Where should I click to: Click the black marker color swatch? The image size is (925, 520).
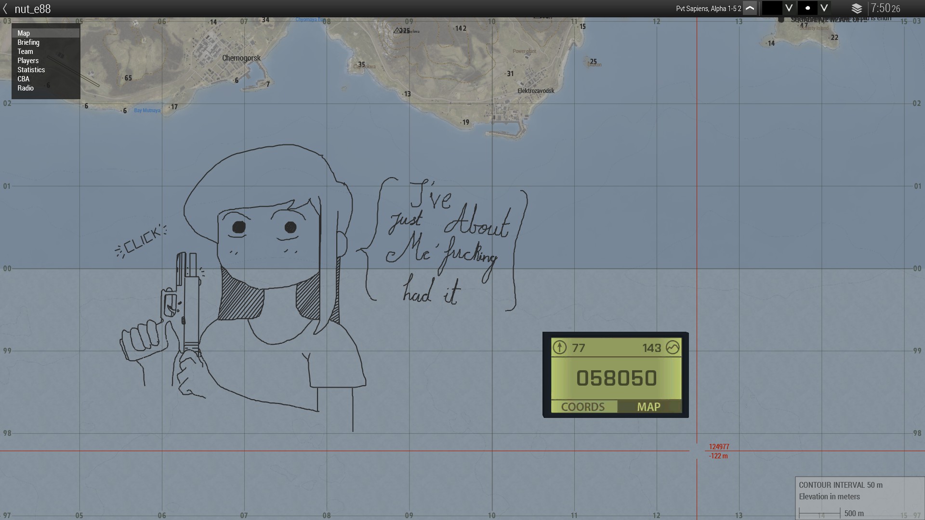pos(772,8)
